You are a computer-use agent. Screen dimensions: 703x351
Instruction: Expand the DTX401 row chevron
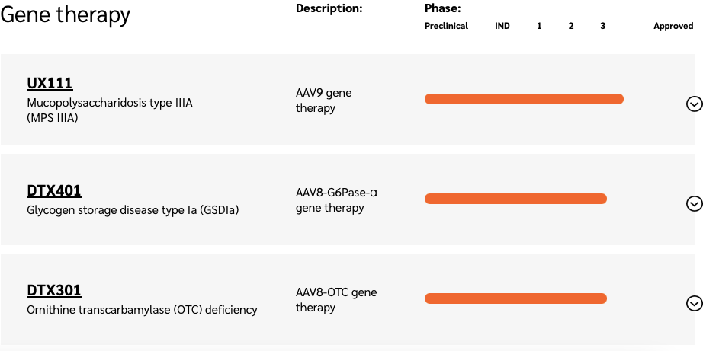[694, 204]
